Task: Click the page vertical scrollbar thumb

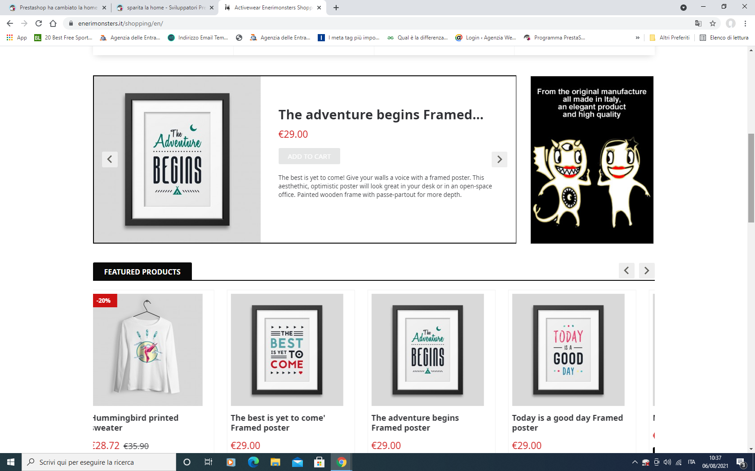Action: [751, 178]
